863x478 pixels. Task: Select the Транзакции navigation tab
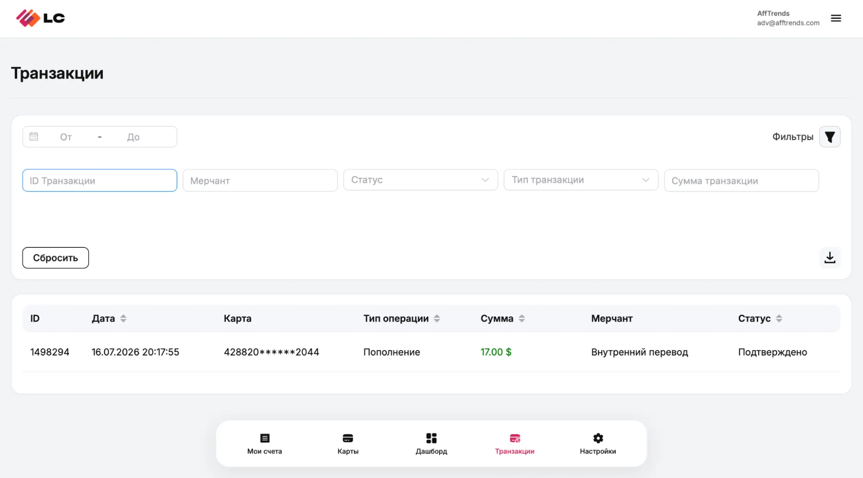pos(515,444)
